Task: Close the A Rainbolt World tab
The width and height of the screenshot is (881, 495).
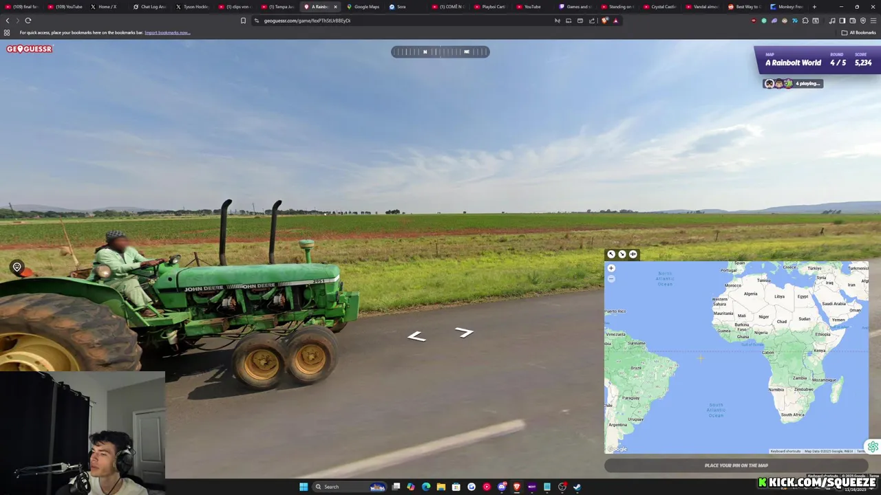Action: 336,7
